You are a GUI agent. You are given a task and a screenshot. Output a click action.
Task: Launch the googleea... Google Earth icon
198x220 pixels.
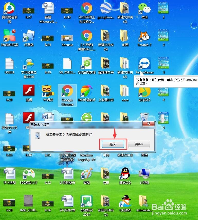[106, 8]
